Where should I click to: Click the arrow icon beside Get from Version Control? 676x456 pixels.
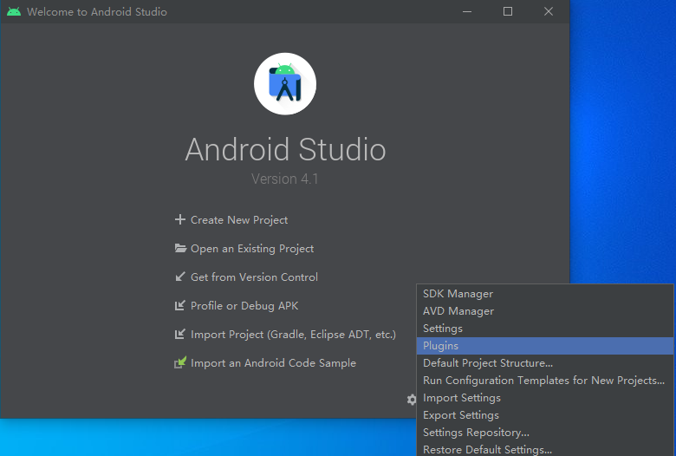pyautogui.click(x=180, y=277)
